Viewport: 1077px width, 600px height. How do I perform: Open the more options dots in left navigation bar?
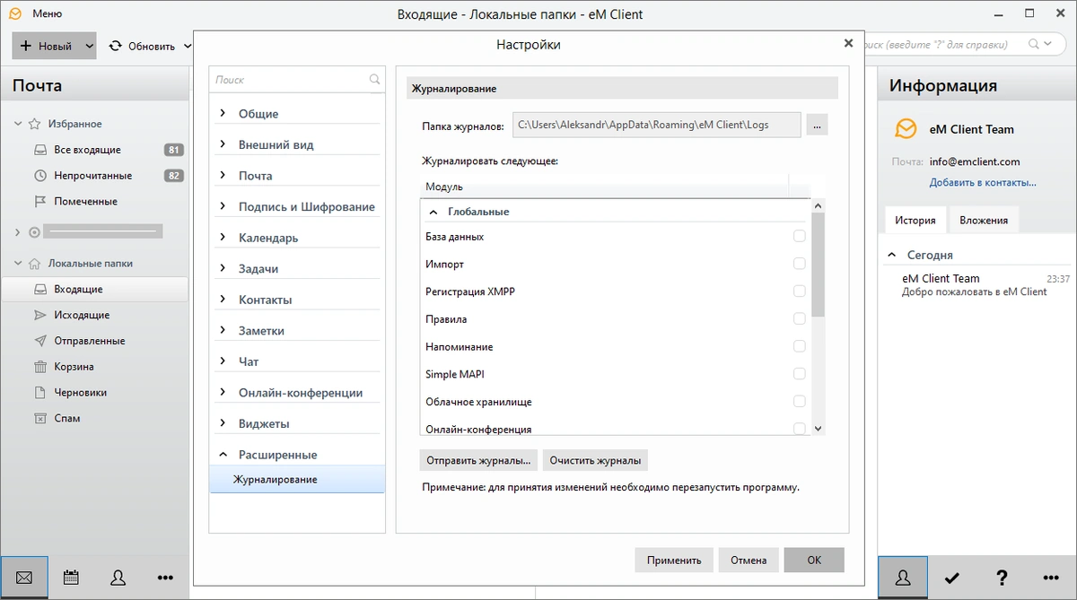pos(164,578)
